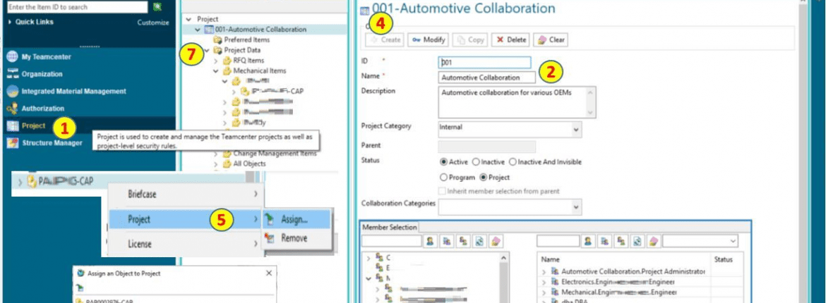Image resolution: width=826 pixels, height=303 pixels.
Task: Click the single-user icon in right member toolbar
Action: coord(588,242)
